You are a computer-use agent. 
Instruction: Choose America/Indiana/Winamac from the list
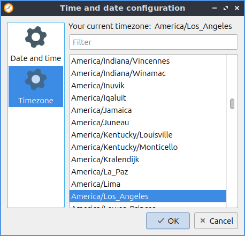point(148,73)
